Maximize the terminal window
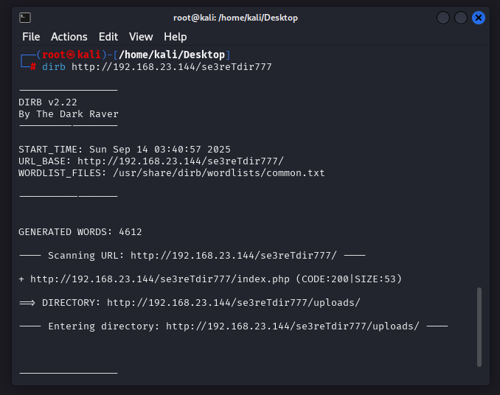 point(461,17)
